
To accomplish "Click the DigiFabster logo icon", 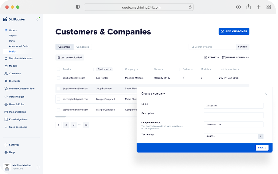I will coord(5,19).
